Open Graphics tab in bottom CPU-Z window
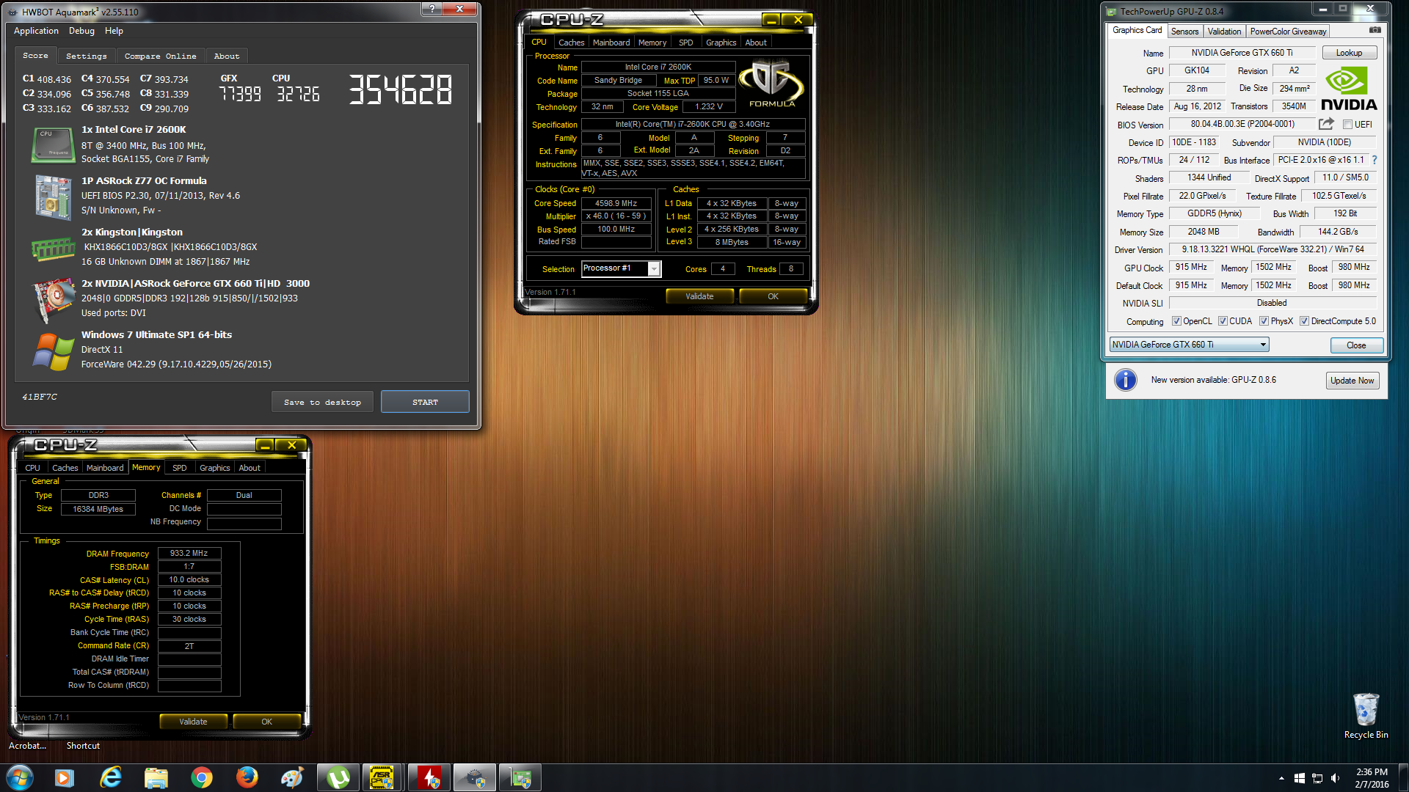This screenshot has height=792, width=1409. [214, 468]
